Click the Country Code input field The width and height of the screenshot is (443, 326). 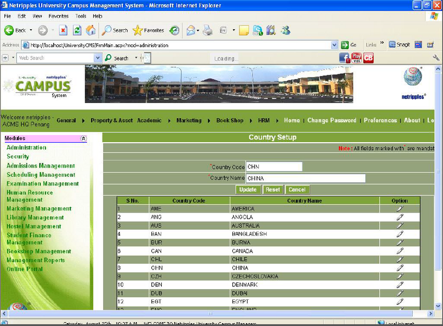click(x=274, y=167)
